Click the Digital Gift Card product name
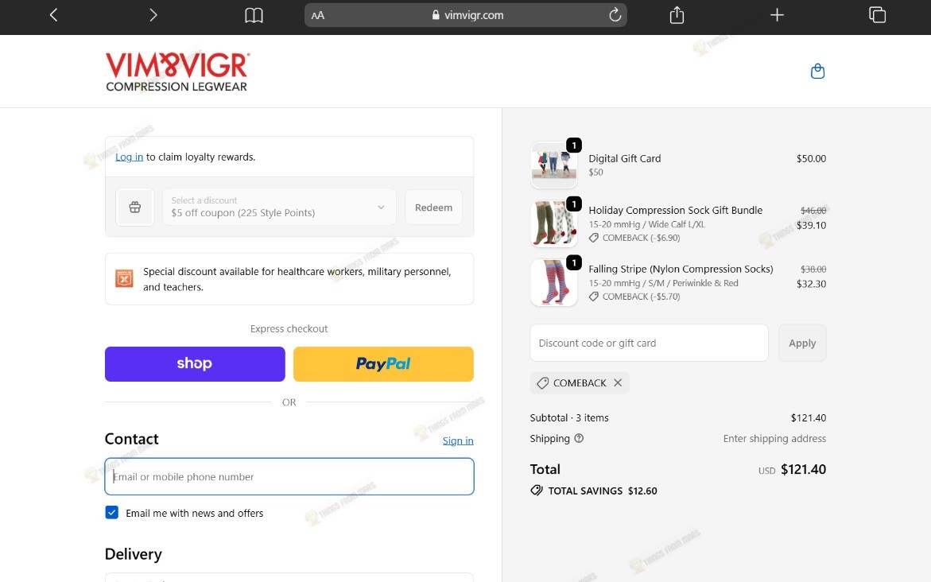This screenshot has width=931, height=582. click(625, 158)
